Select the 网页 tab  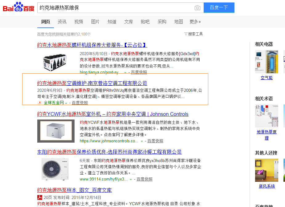[46, 22]
